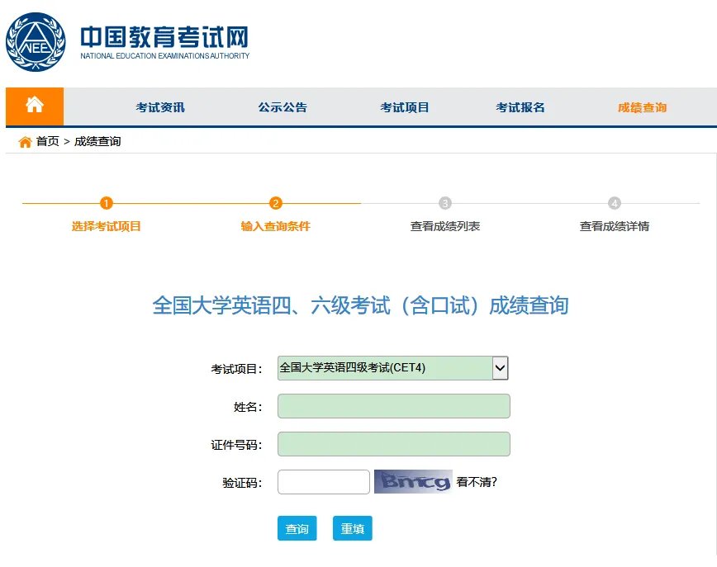Click the NEEA logo at top left
Viewport: 717px width, 567px height.
click(36, 38)
